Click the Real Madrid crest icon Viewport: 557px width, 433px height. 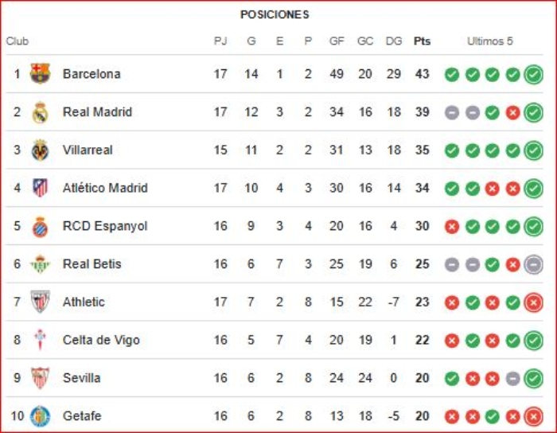[x=40, y=112]
